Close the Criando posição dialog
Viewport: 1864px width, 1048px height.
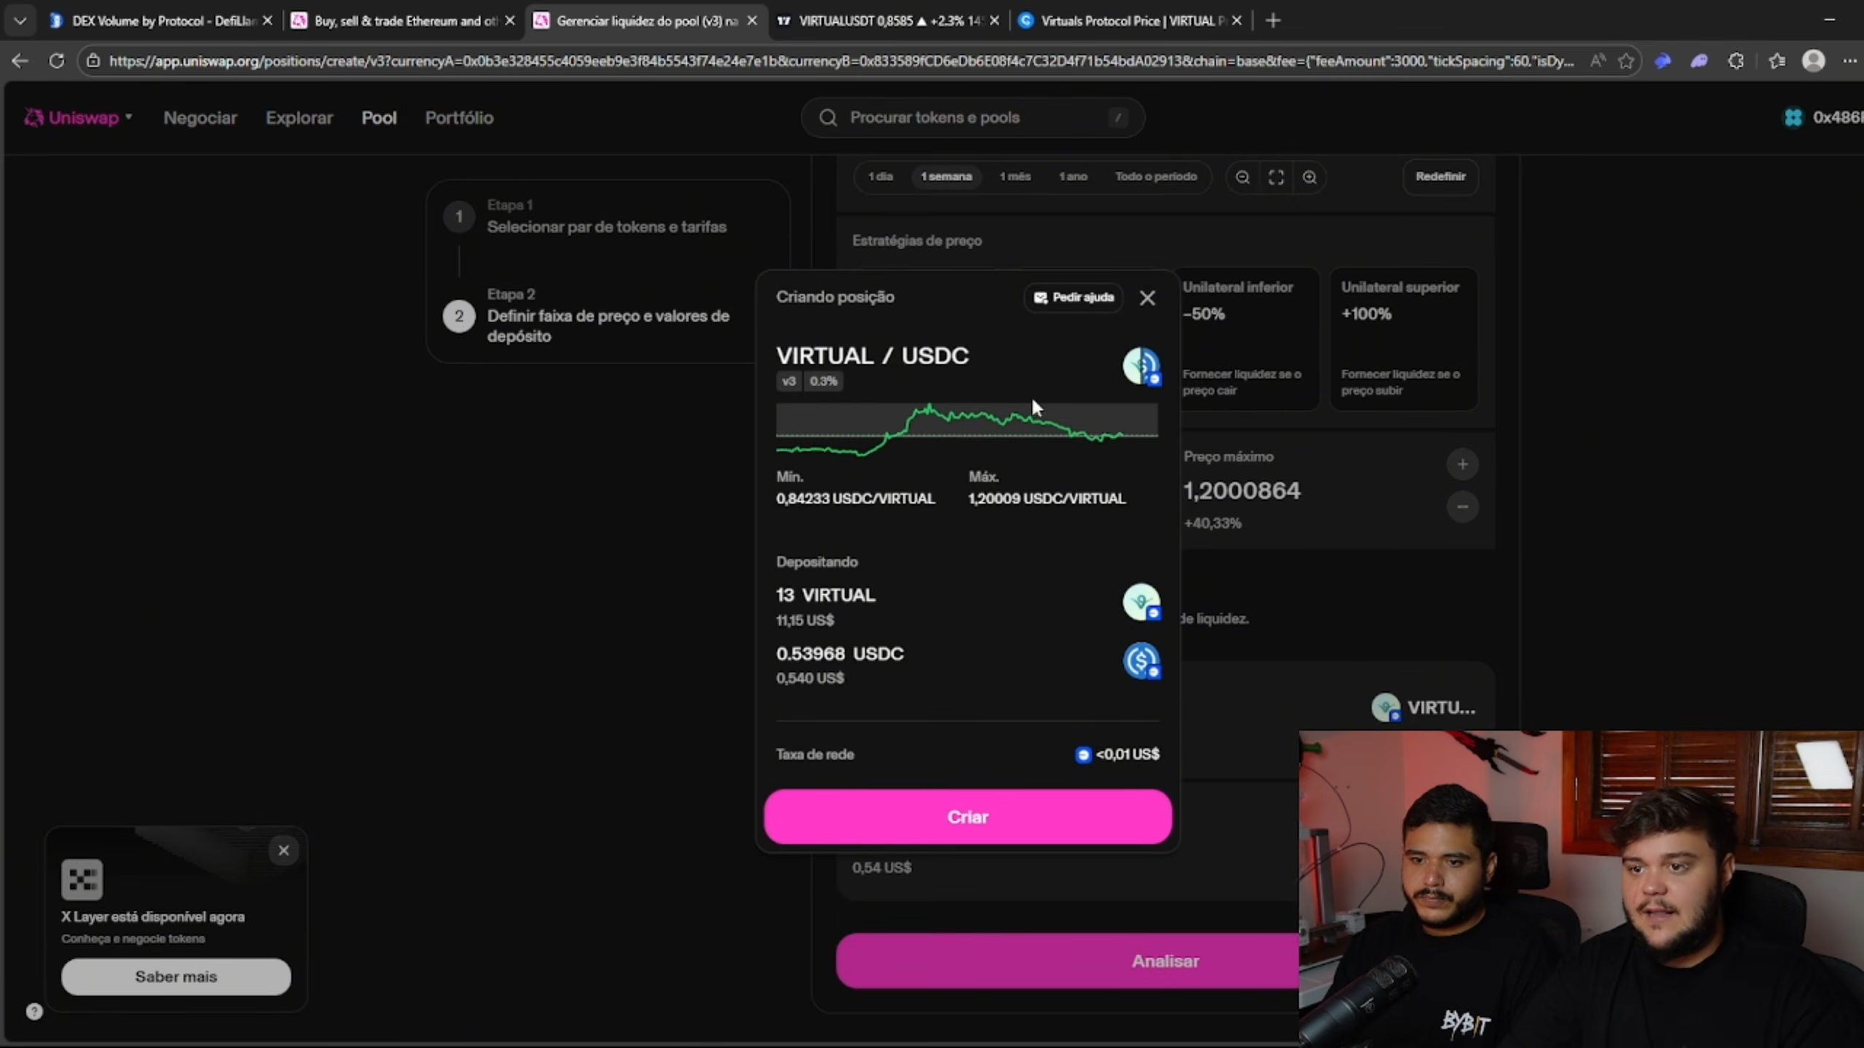[1148, 298]
